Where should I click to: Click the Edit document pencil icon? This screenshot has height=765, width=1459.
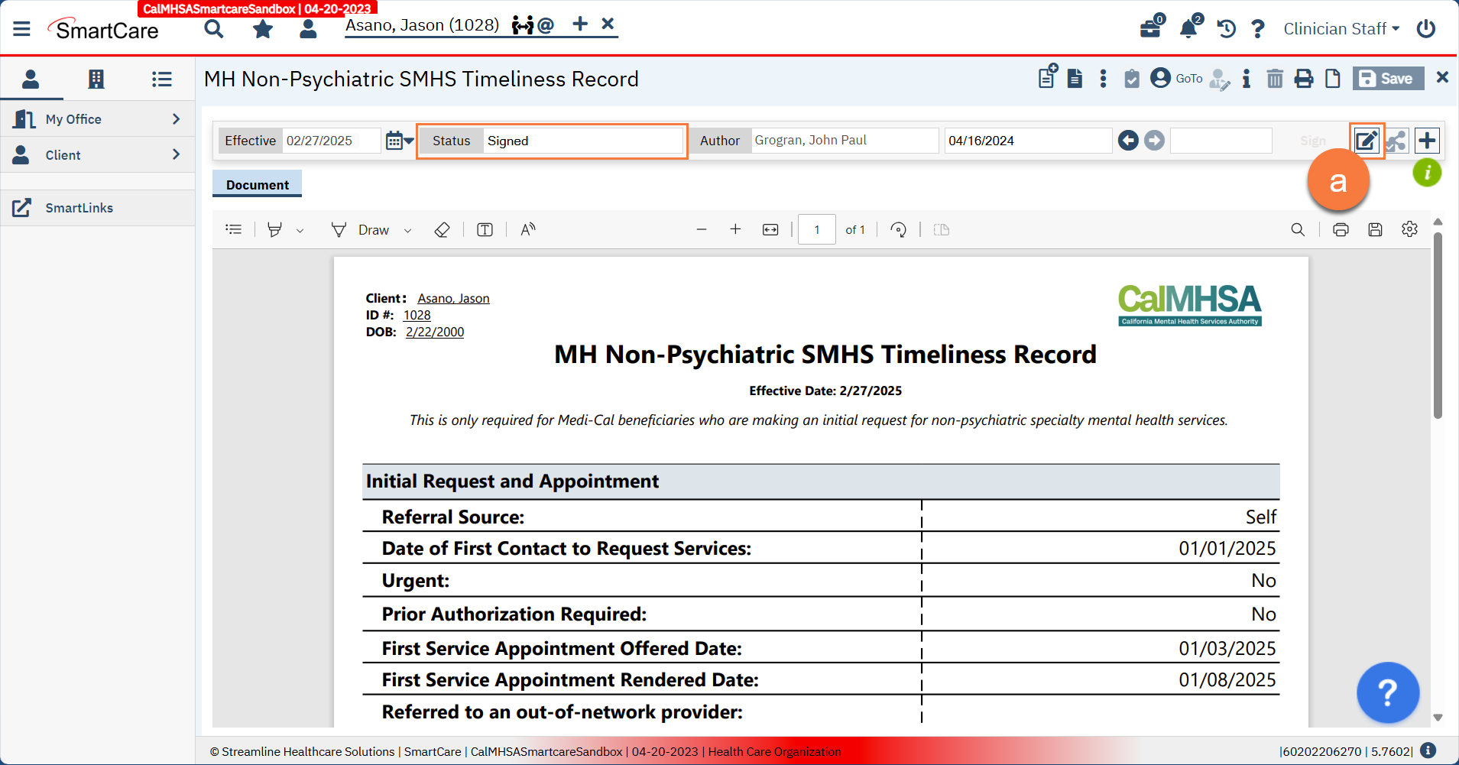1366,141
